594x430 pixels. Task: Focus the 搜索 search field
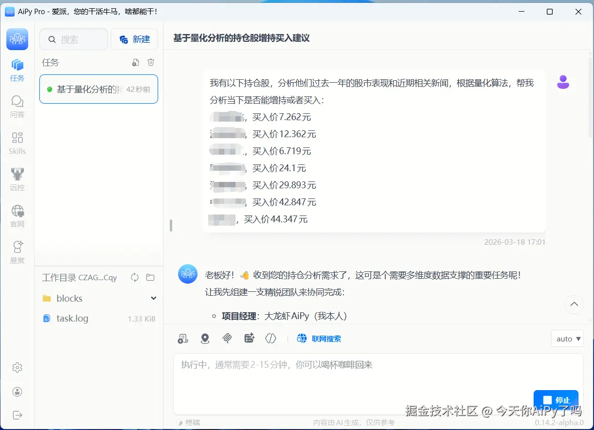(x=73, y=39)
